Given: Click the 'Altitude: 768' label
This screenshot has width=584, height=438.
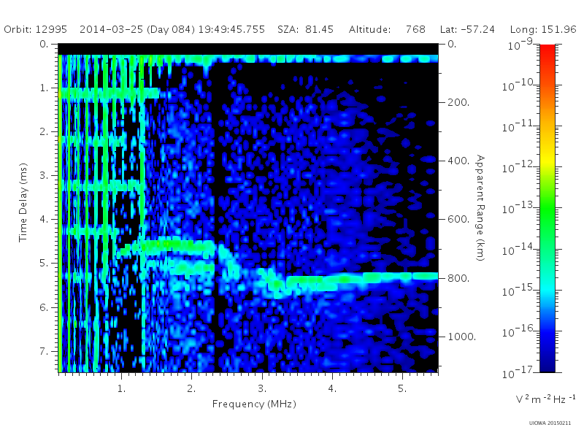Looking at the screenshot, I should pos(387,29).
